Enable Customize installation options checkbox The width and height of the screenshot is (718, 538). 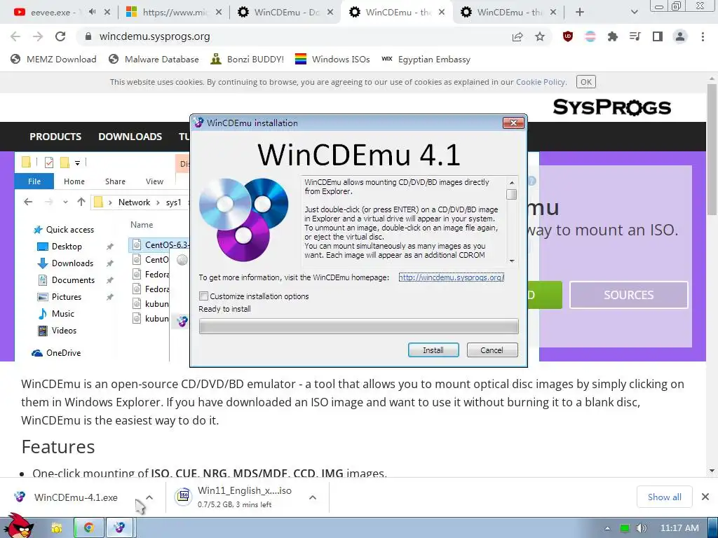click(204, 296)
